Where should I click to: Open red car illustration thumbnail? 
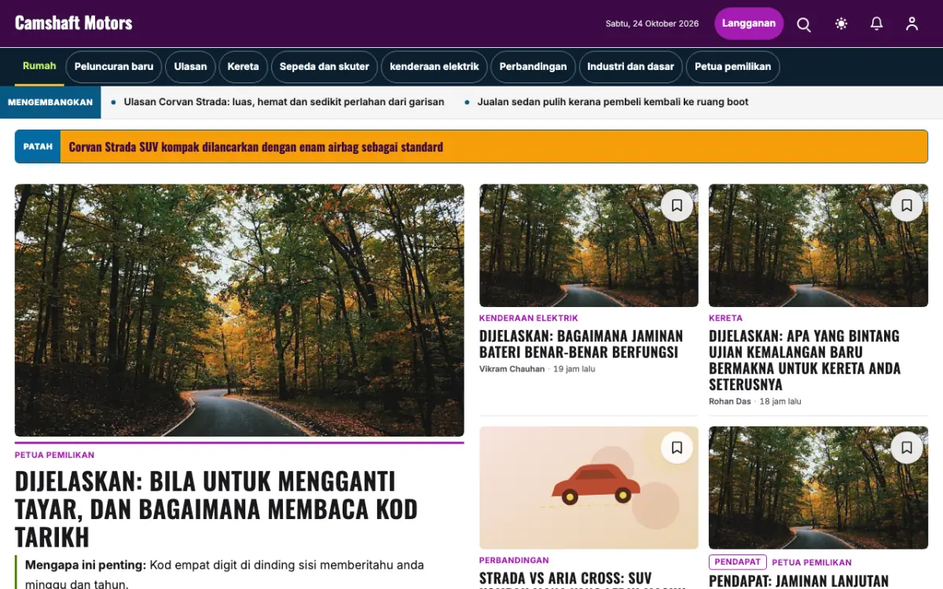[x=589, y=488]
